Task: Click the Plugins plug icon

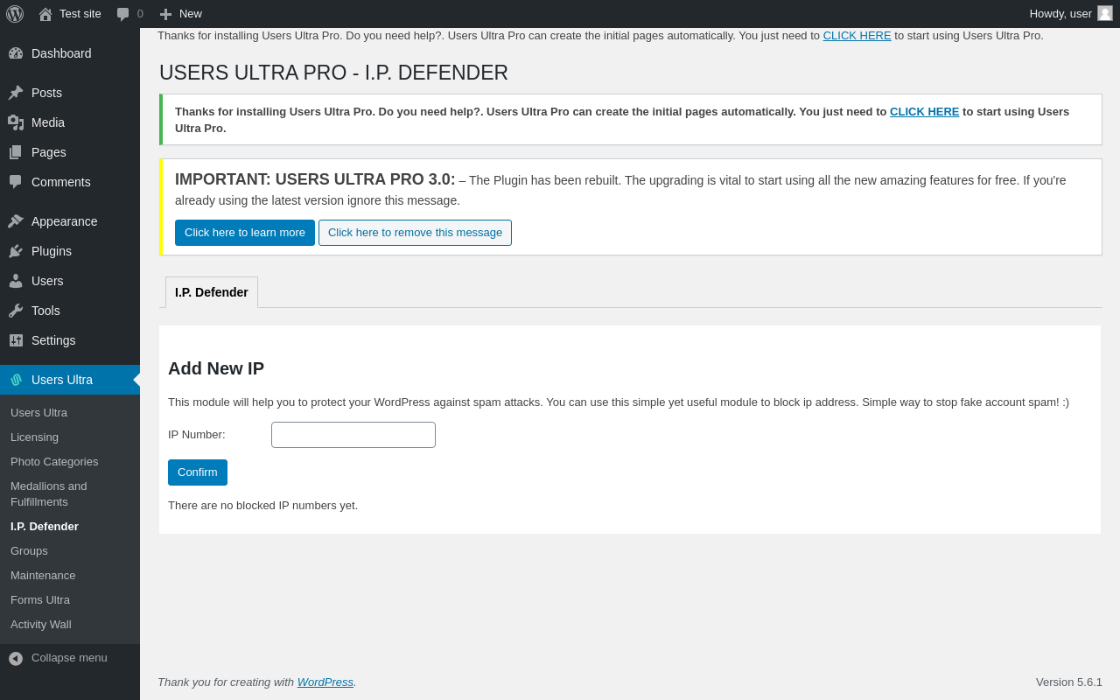Action: [x=16, y=251]
